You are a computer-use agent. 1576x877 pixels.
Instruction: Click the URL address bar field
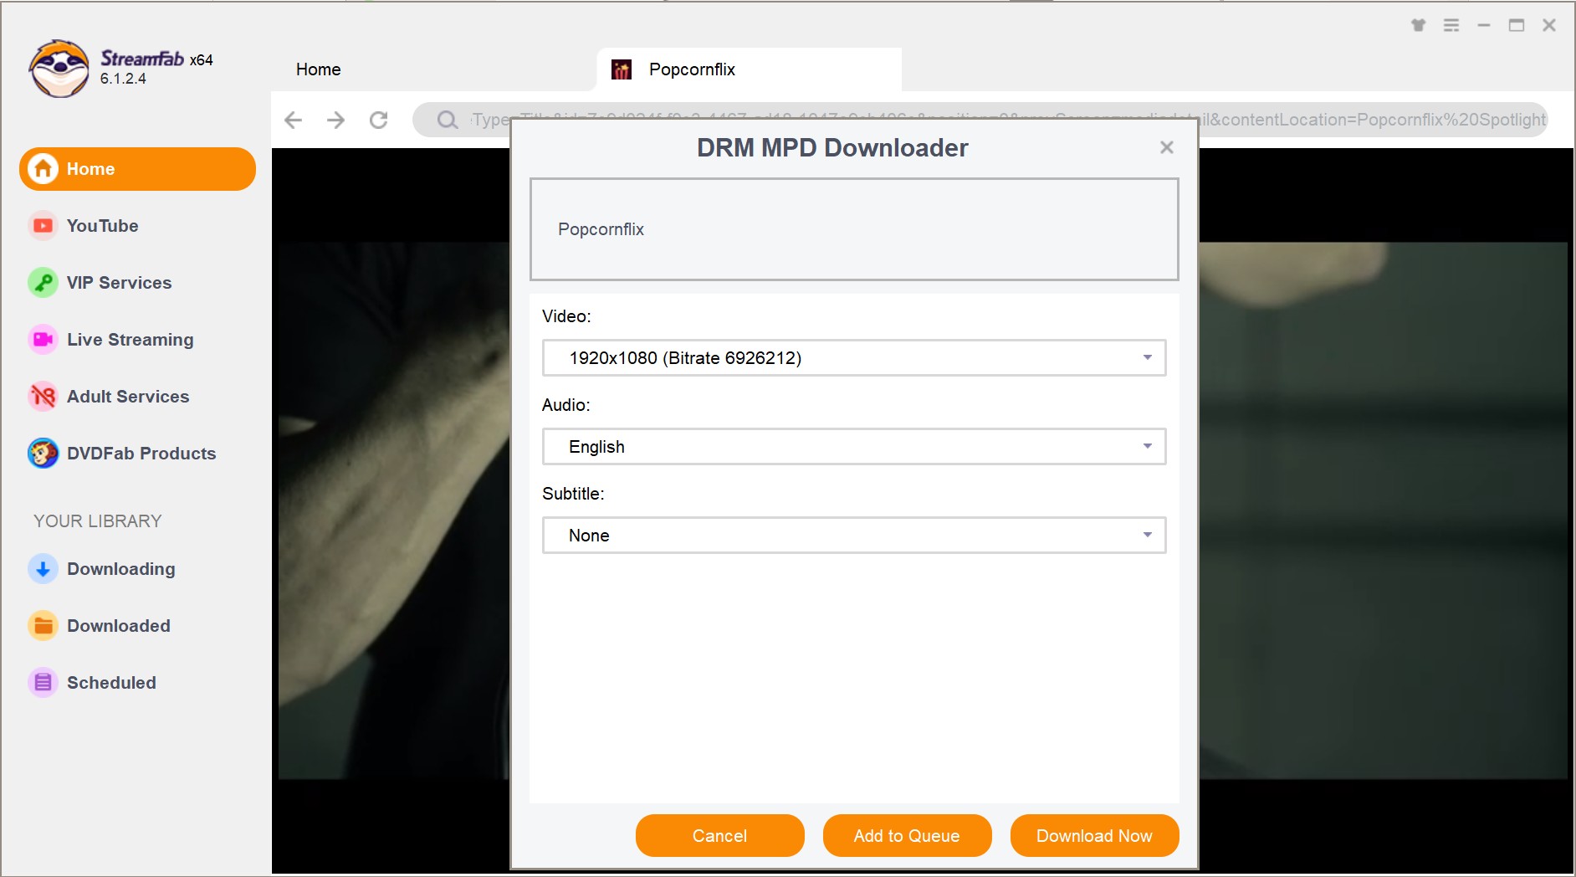coord(980,120)
